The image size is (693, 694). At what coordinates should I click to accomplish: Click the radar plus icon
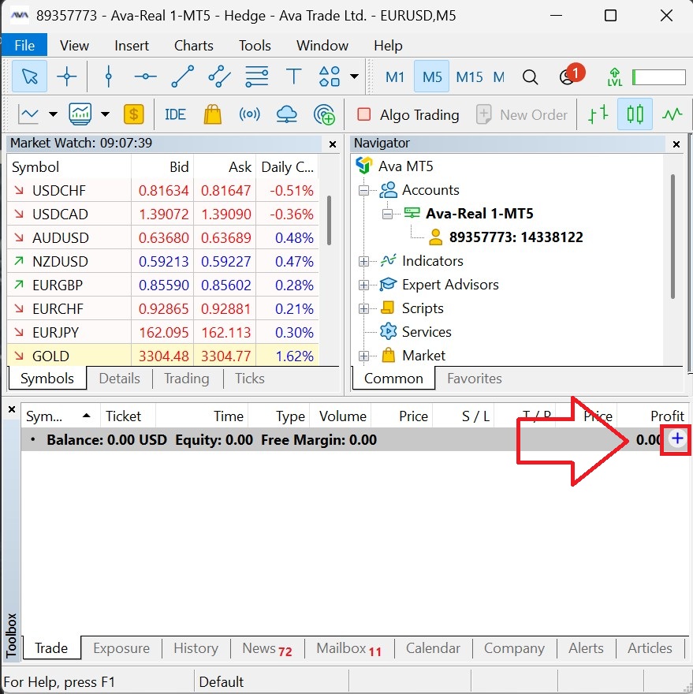pos(324,114)
